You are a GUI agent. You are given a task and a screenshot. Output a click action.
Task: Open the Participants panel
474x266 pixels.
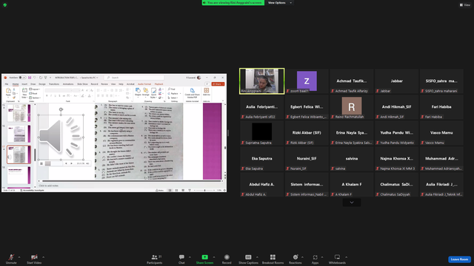coord(155,259)
